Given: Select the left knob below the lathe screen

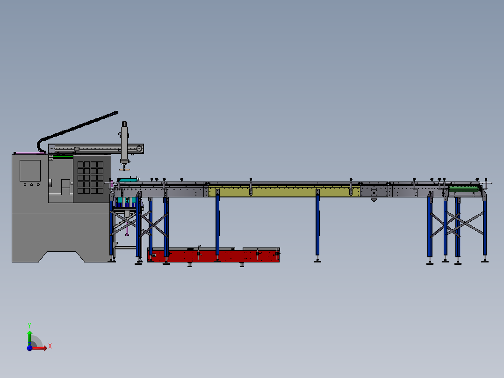Looking at the screenshot, I should tap(25, 185).
